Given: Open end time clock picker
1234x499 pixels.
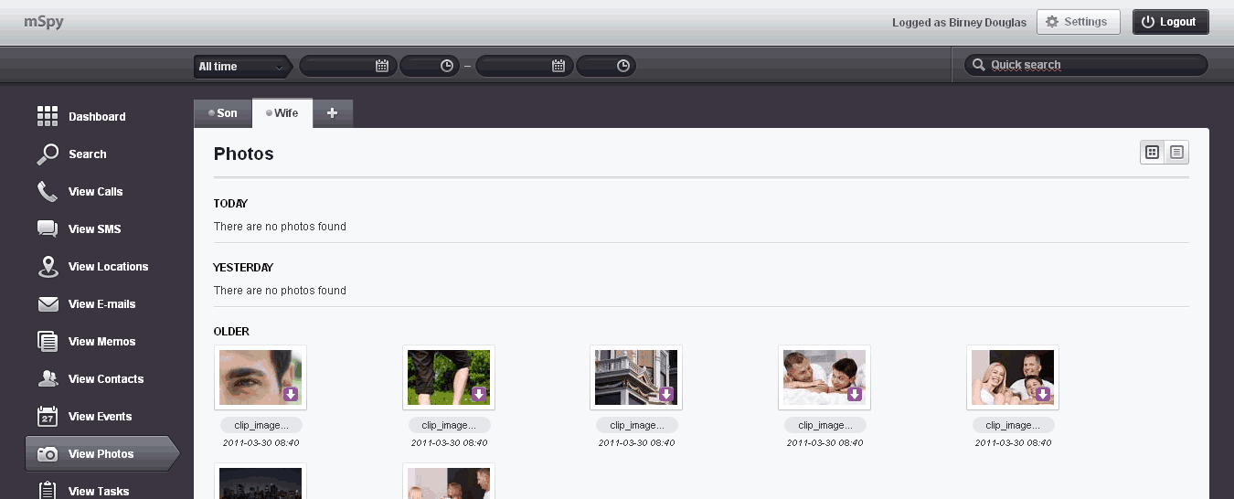Looking at the screenshot, I should point(622,66).
